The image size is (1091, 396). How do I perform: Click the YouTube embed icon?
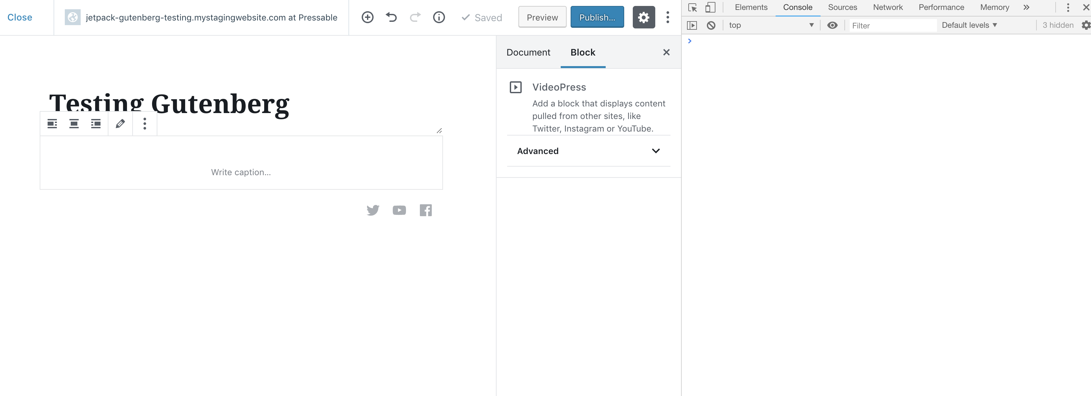click(399, 210)
